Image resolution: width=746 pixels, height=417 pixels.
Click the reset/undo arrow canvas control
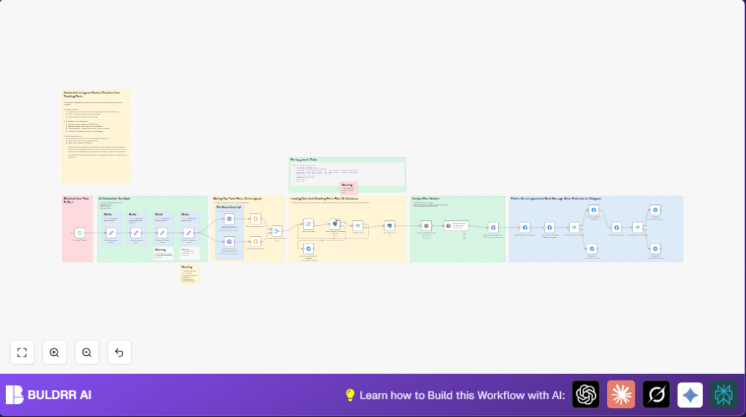coord(119,353)
